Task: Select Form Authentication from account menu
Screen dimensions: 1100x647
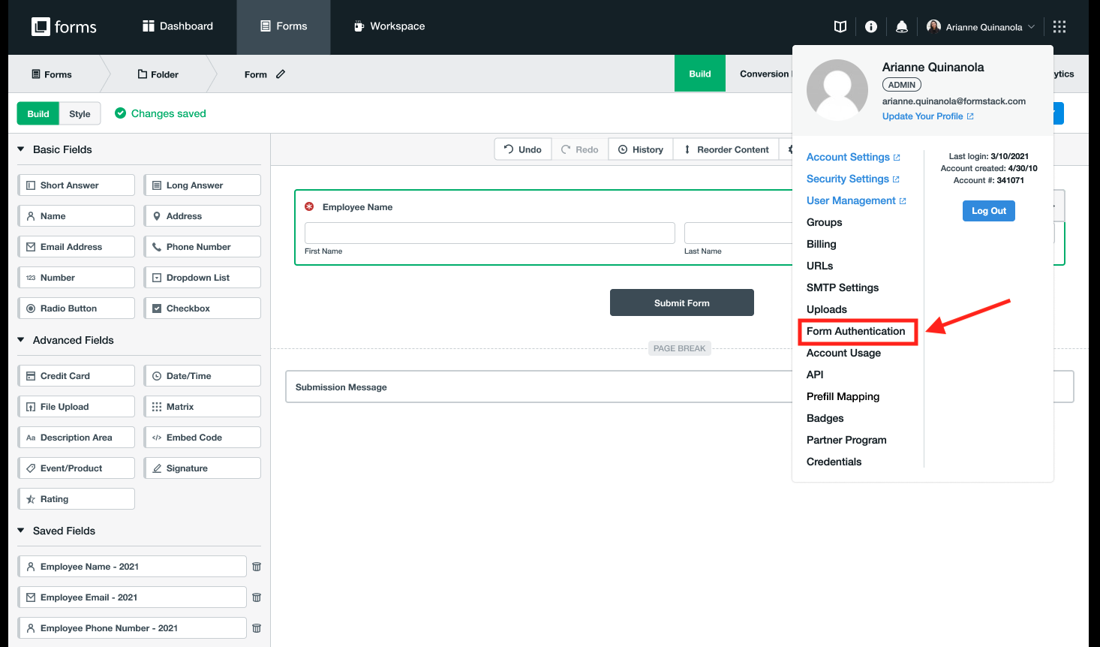Action: tap(855, 331)
